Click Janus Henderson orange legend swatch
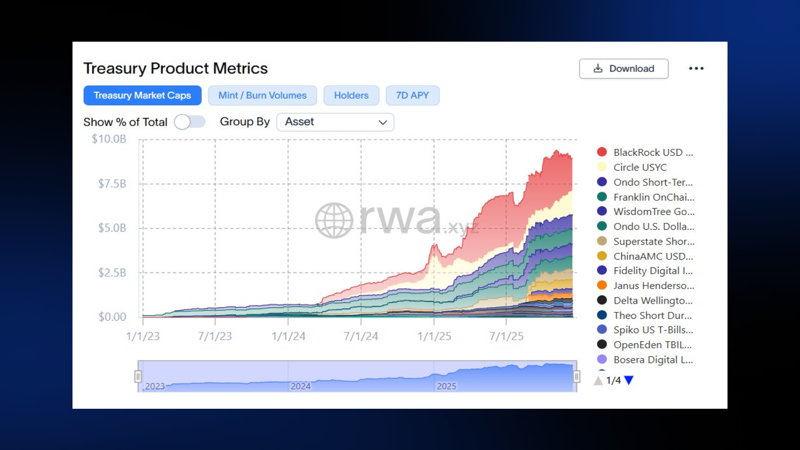Screen dimensions: 800x450 602,285
